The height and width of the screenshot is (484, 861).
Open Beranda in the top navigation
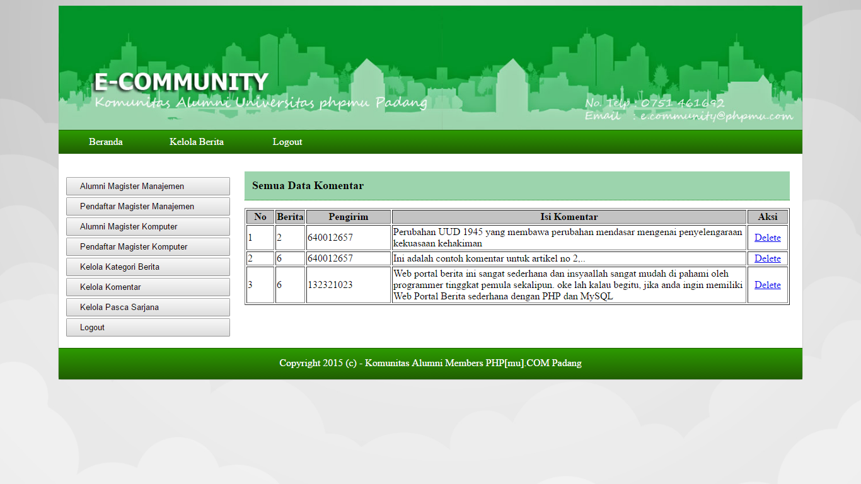pos(105,142)
